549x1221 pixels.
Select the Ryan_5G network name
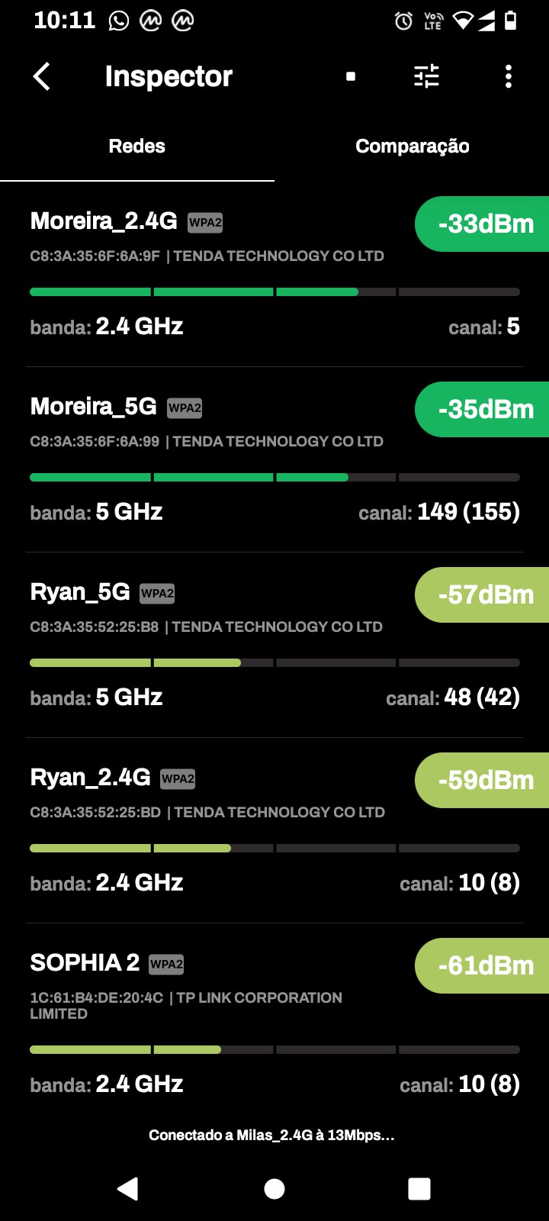[x=80, y=592]
